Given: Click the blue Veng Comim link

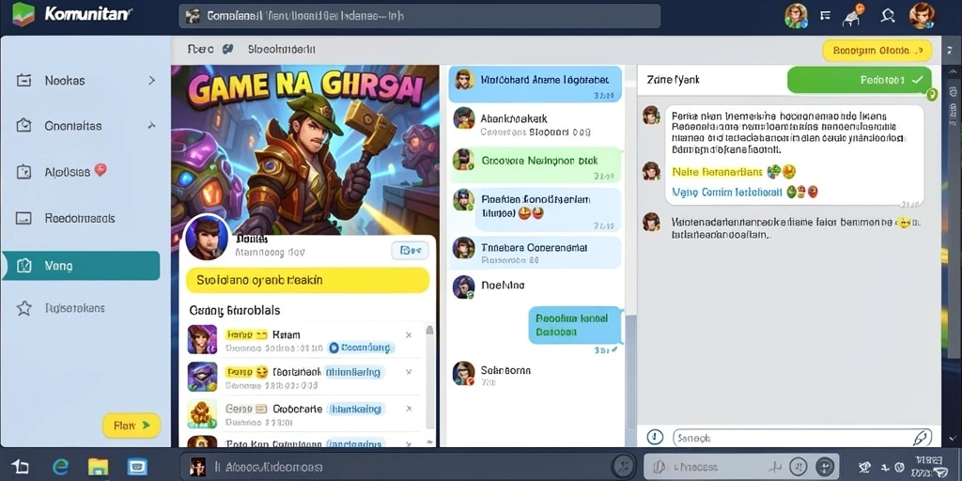Looking at the screenshot, I should pyautogui.click(x=727, y=192).
